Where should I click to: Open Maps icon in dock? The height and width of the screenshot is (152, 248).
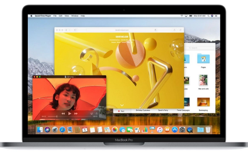click(107, 130)
